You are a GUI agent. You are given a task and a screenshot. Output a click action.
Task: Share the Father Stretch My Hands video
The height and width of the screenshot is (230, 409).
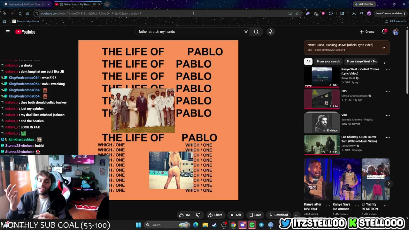tap(215, 215)
